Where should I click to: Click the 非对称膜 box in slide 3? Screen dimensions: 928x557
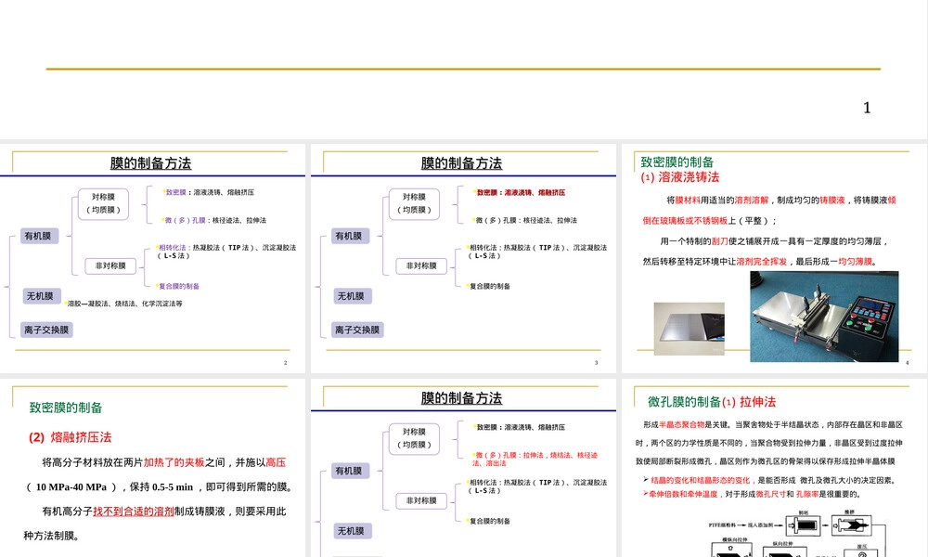[x=421, y=266]
